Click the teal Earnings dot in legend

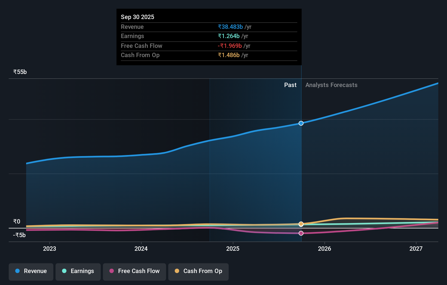[64, 271]
